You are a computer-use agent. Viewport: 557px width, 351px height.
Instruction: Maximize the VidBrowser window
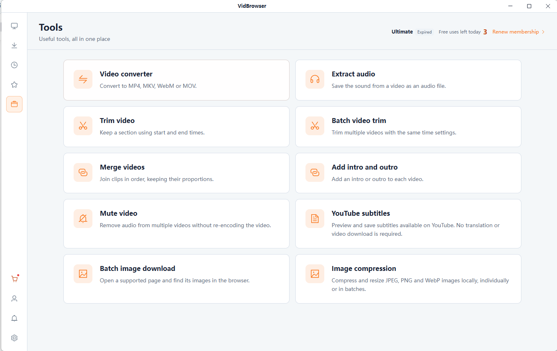(x=529, y=6)
